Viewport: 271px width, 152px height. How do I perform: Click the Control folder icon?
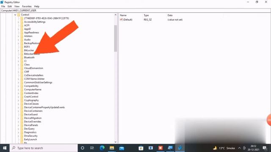click(x=19, y=15)
